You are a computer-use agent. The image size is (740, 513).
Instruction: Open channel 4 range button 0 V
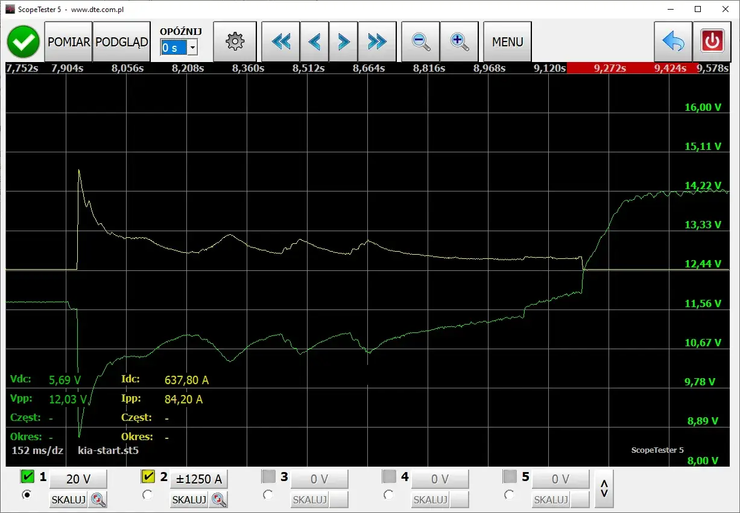440,479
